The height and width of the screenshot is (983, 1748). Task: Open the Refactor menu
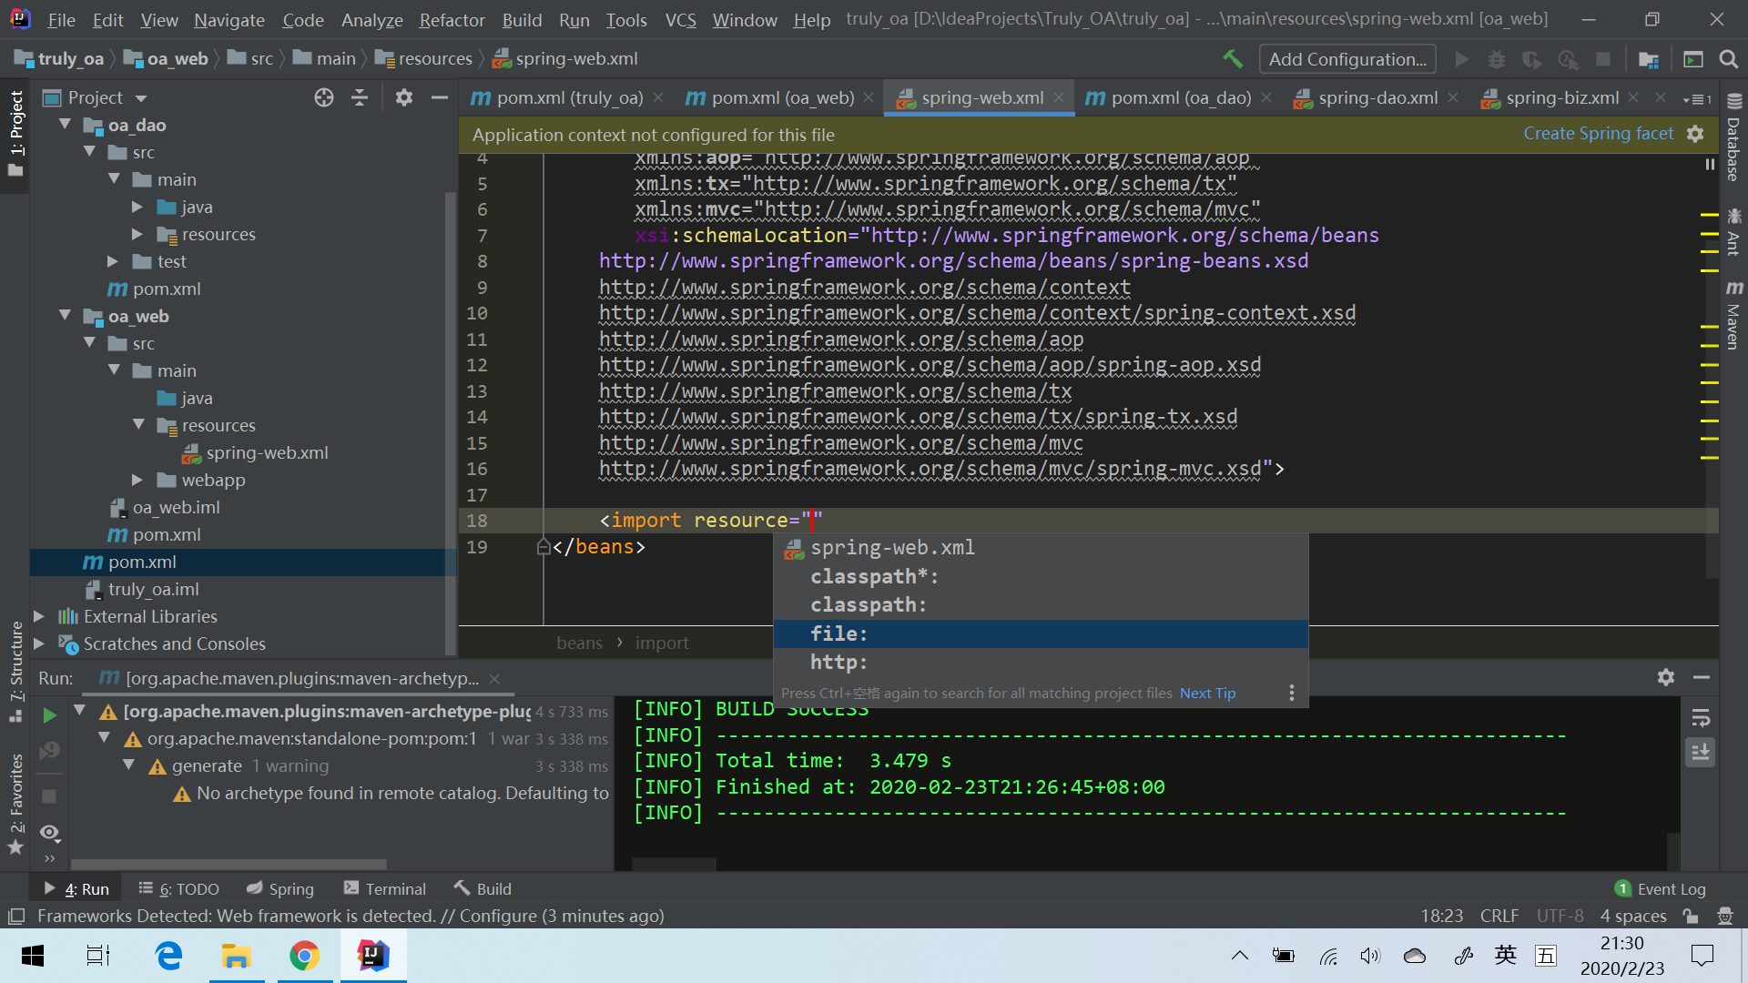click(x=452, y=19)
